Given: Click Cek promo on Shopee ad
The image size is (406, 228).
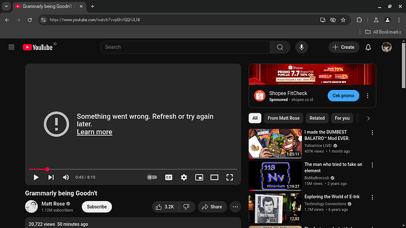Looking at the screenshot, I should 344,96.
